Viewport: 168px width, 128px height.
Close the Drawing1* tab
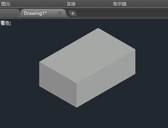pyautogui.click(x=60, y=13)
